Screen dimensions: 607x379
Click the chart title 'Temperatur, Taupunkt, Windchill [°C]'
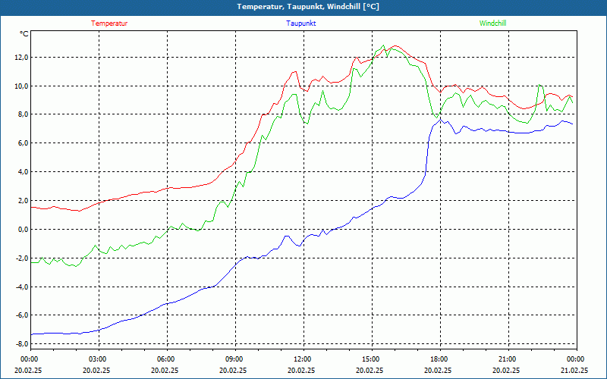click(x=308, y=7)
